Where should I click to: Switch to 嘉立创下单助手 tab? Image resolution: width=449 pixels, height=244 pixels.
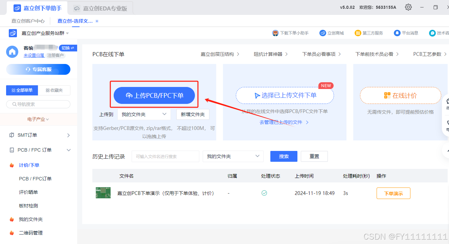pyautogui.click(x=37, y=8)
